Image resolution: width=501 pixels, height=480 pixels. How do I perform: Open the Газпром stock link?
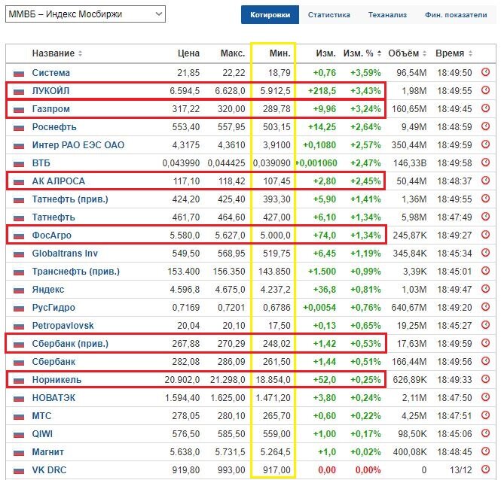50,109
